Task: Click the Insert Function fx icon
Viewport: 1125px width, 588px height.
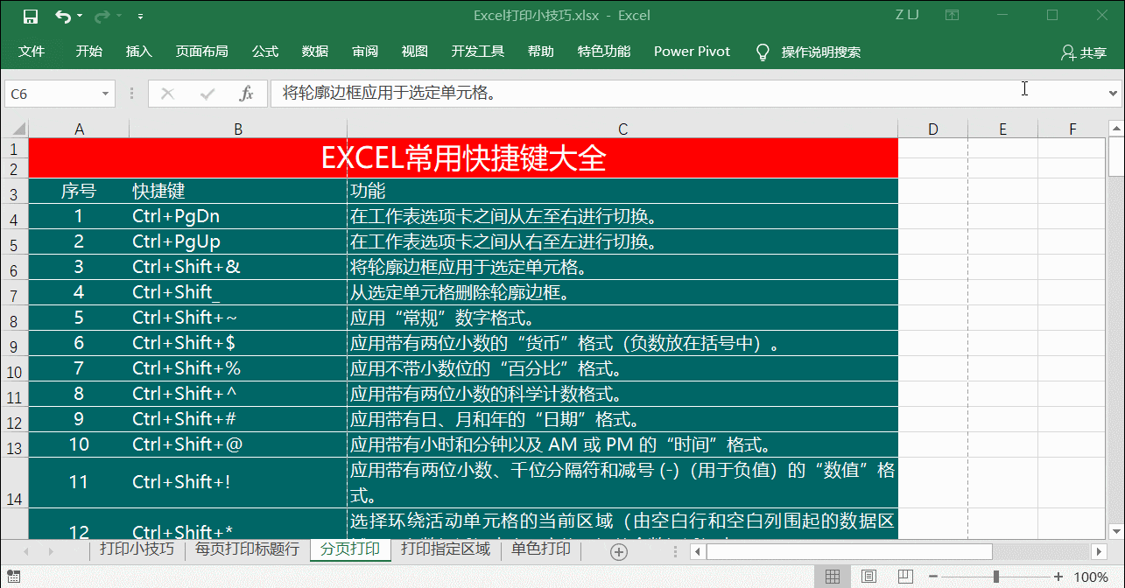Action: coord(246,94)
